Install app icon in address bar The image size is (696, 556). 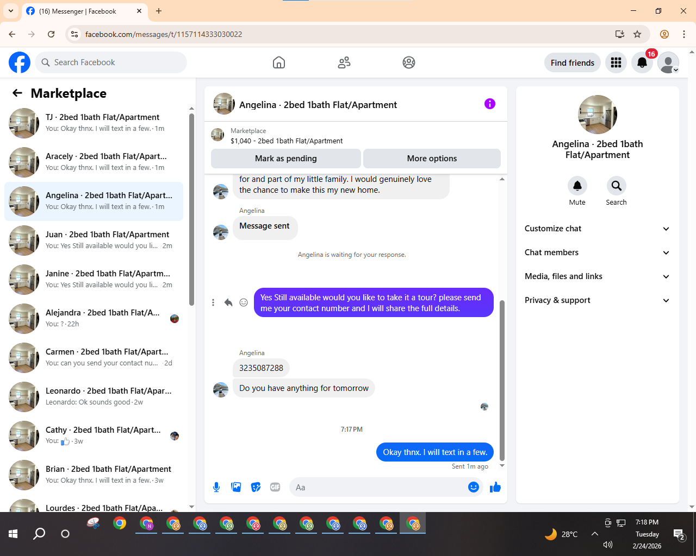point(619,34)
